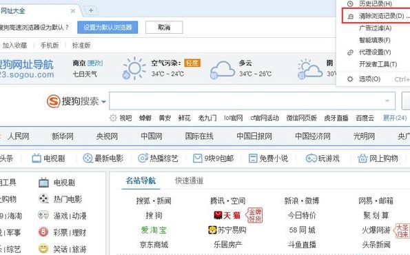Click basket icon beside 网上购物
The height and width of the screenshot is (255, 410).
[x=362, y=159]
